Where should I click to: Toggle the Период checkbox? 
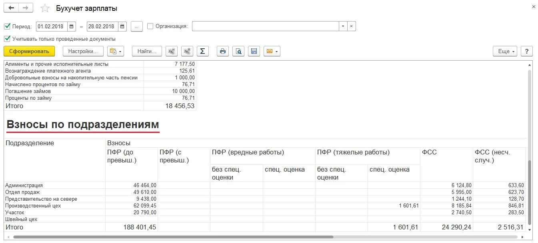coord(7,26)
